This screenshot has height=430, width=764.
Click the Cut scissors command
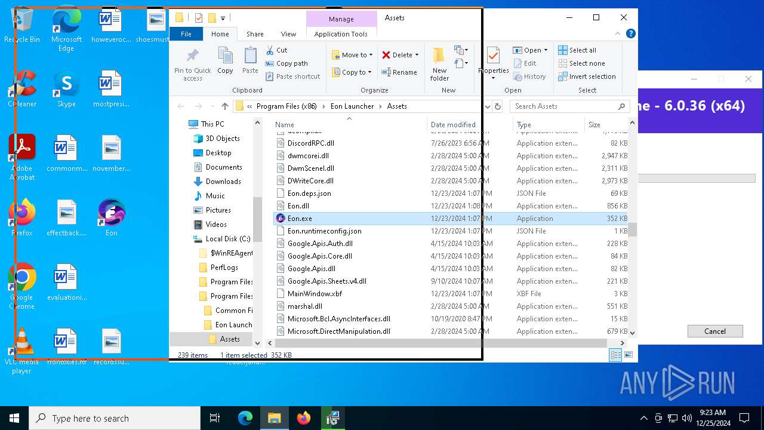click(x=277, y=50)
